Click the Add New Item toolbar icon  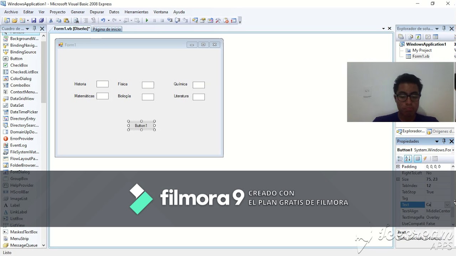tap(22, 21)
